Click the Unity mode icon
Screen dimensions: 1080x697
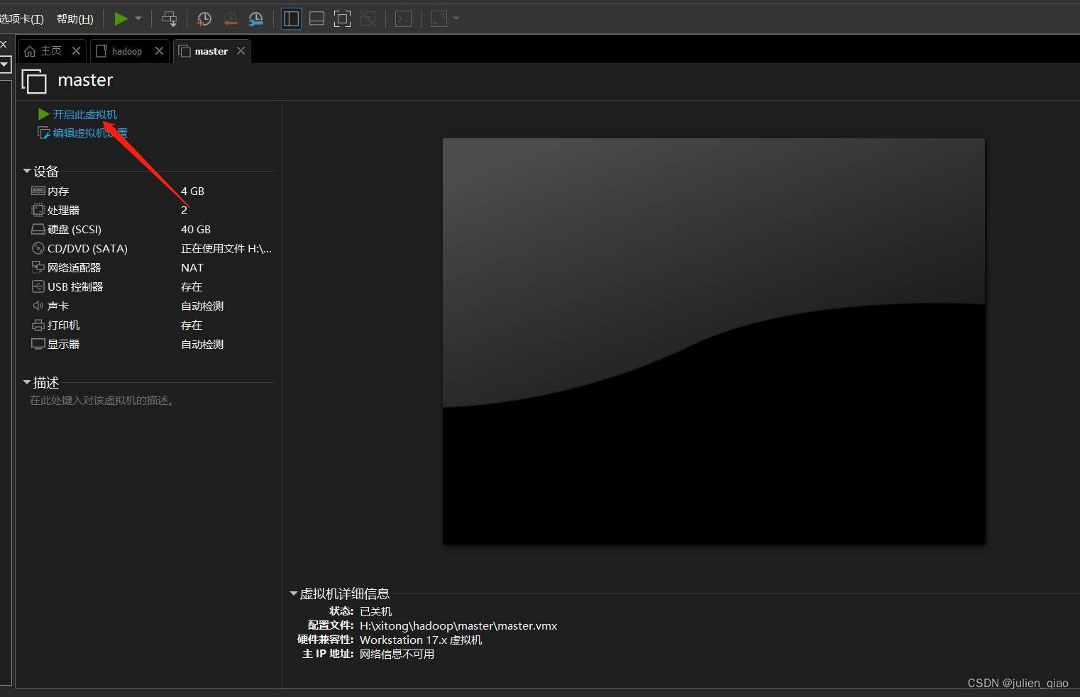tap(368, 18)
